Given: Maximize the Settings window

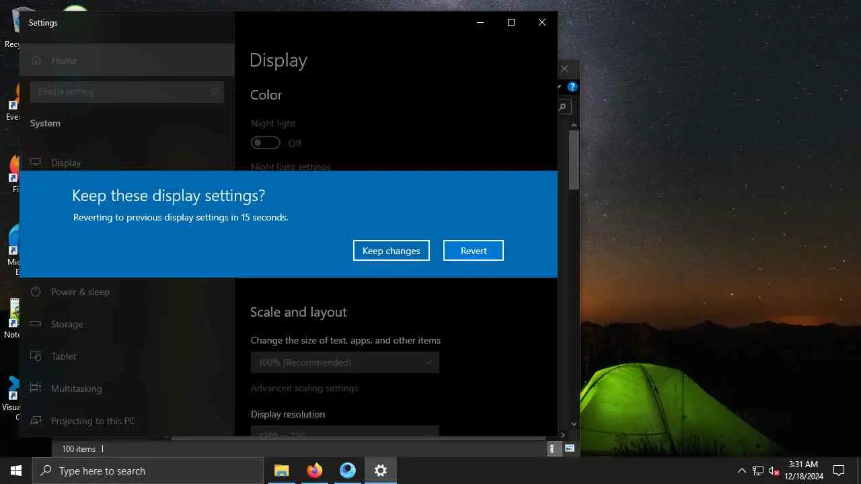Looking at the screenshot, I should [x=511, y=22].
